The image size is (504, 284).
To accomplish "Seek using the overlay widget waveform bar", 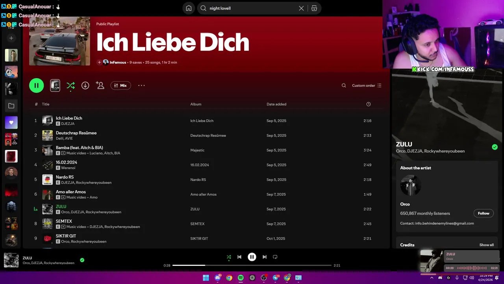I will pos(472,268).
